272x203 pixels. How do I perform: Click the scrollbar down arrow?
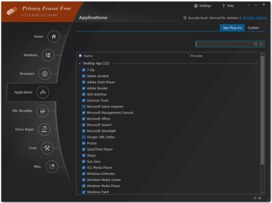coord(262,192)
